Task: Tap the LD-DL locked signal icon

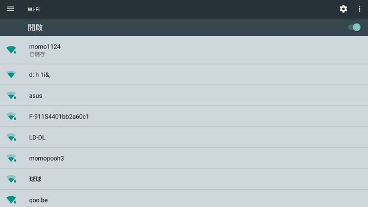Action: tap(11, 137)
